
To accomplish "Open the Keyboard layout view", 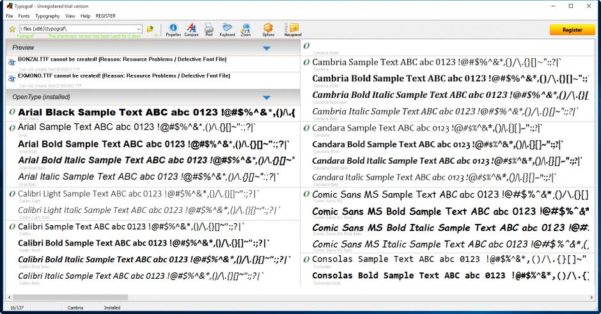I will click(x=227, y=30).
